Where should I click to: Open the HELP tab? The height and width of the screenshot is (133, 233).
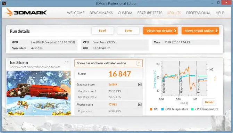(x=220, y=13)
